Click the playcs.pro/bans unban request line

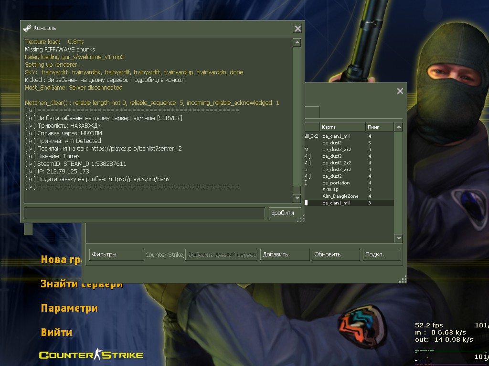(x=97, y=179)
